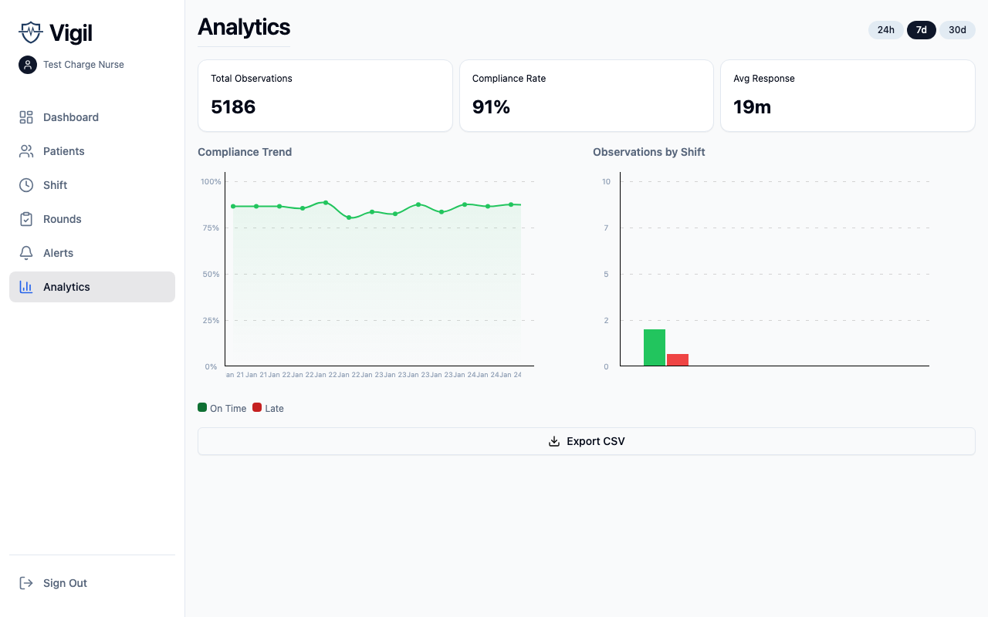This screenshot has height=617, width=988.
Task: Click the Export CSV button
Action: coord(586,440)
